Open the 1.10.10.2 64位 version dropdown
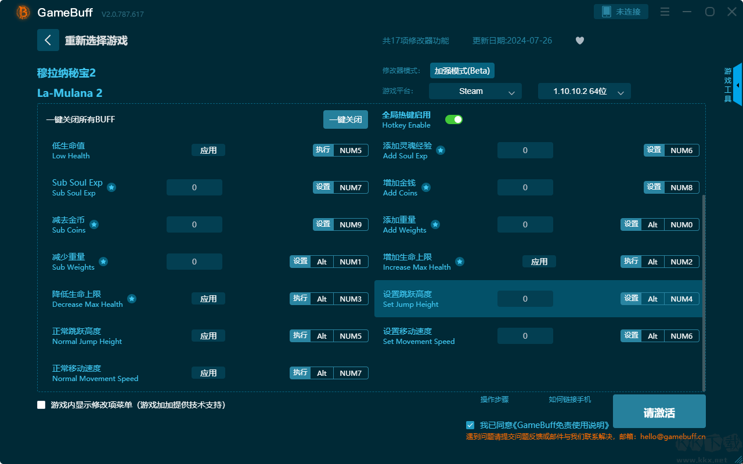Viewport: 743px width, 464px height. pos(585,91)
